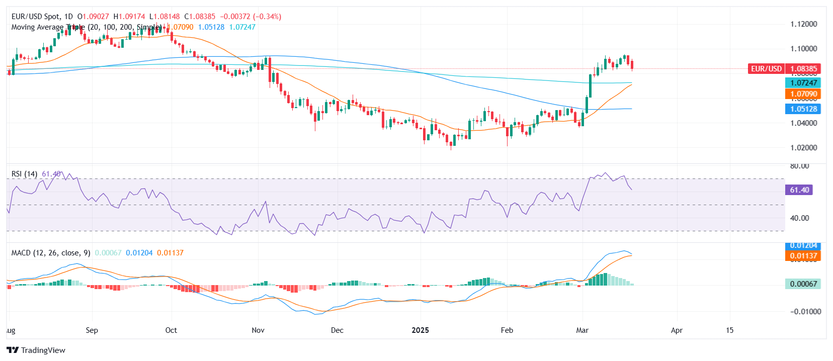
Task: Click the orange 1.07090 moving average label
Action: click(x=803, y=94)
